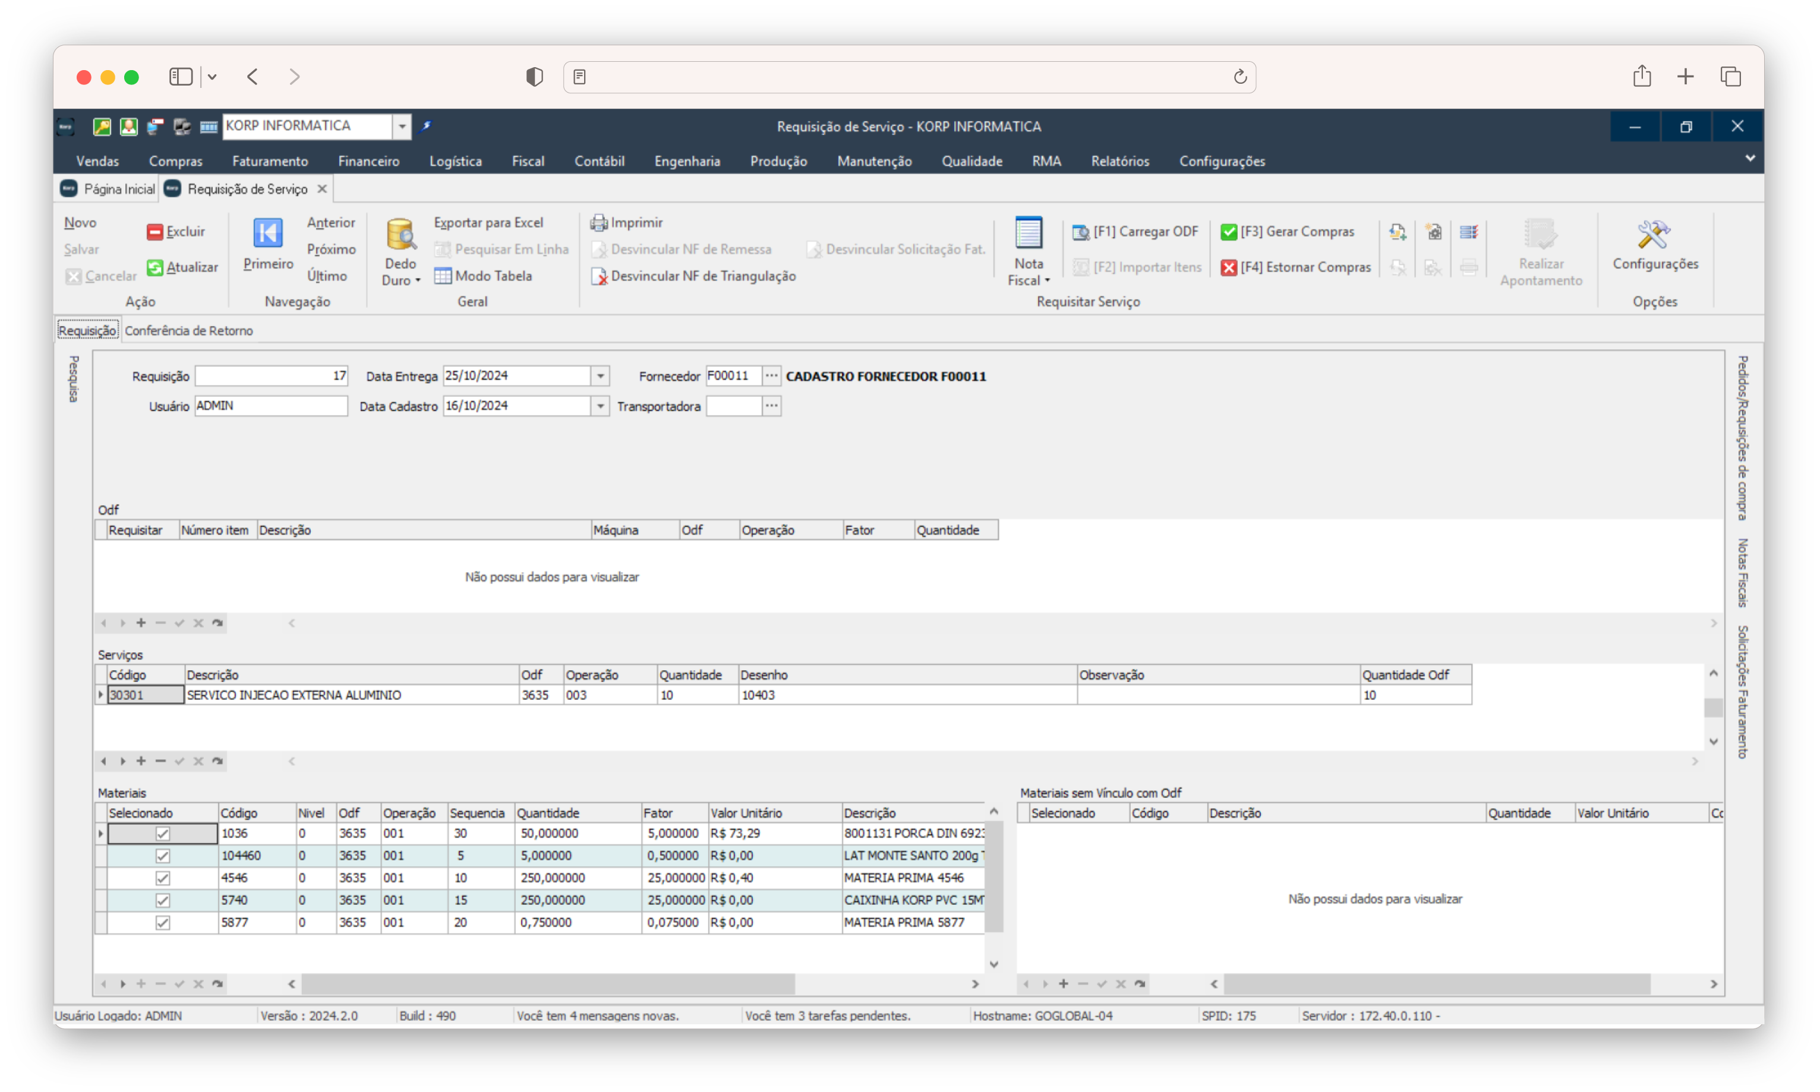
Task: Click the Excluir red delete icon
Action: (x=154, y=232)
